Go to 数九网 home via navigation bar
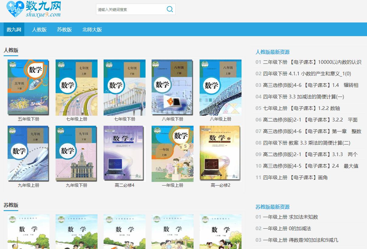The image size is (367, 249). (13, 29)
